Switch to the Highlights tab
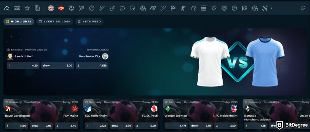The image size is (310, 132). (x=19, y=22)
